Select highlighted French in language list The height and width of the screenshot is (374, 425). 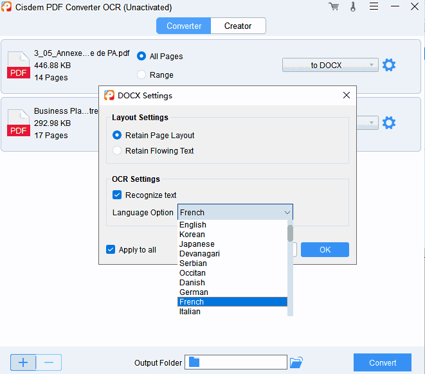click(232, 301)
